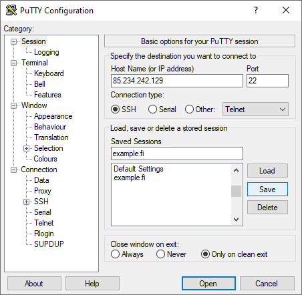Choose the Other connection type radio button
Image resolution: width=302 pixels, height=295 pixels.
[x=189, y=109]
